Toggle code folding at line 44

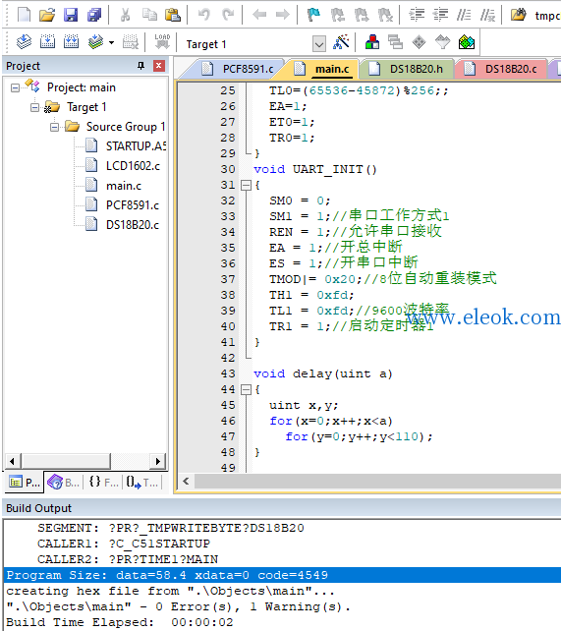point(246,389)
